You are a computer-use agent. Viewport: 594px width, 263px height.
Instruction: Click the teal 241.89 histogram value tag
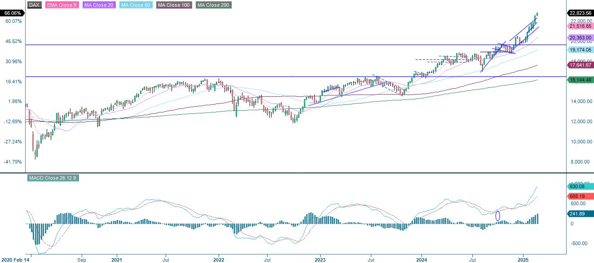(x=579, y=214)
